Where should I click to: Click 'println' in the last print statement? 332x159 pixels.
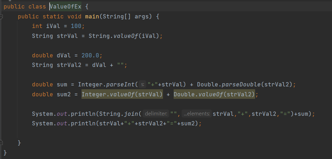tap(83, 123)
